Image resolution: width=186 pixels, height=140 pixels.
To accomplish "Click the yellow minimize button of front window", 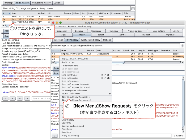I will 57,23.
